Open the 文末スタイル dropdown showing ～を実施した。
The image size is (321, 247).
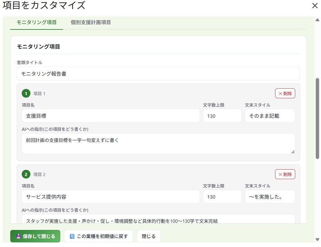[x=270, y=196]
